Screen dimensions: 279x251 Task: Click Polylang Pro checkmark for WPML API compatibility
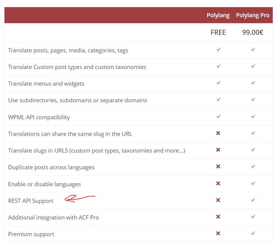(x=253, y=116)
